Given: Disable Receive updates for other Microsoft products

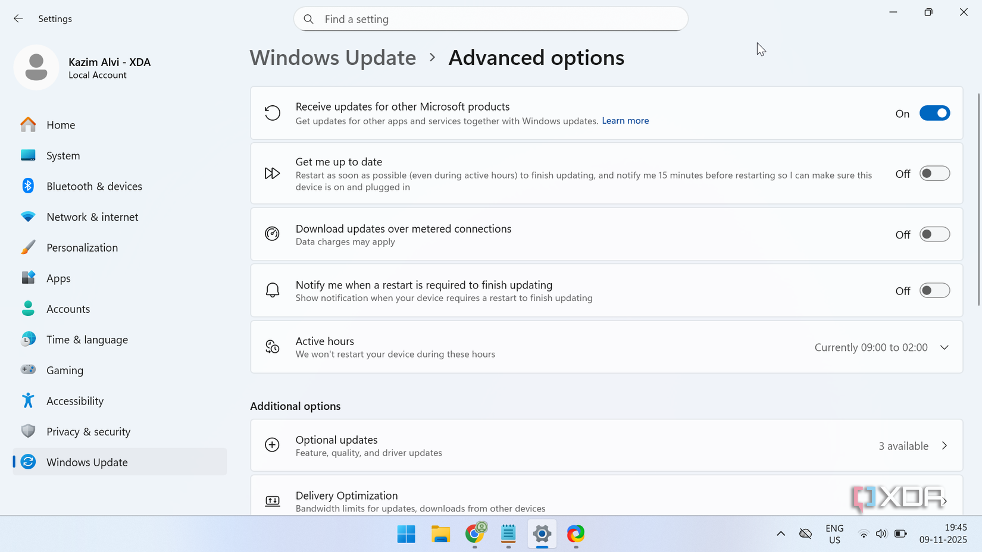Looking at the screenshot, I should [x=934, y=113].
